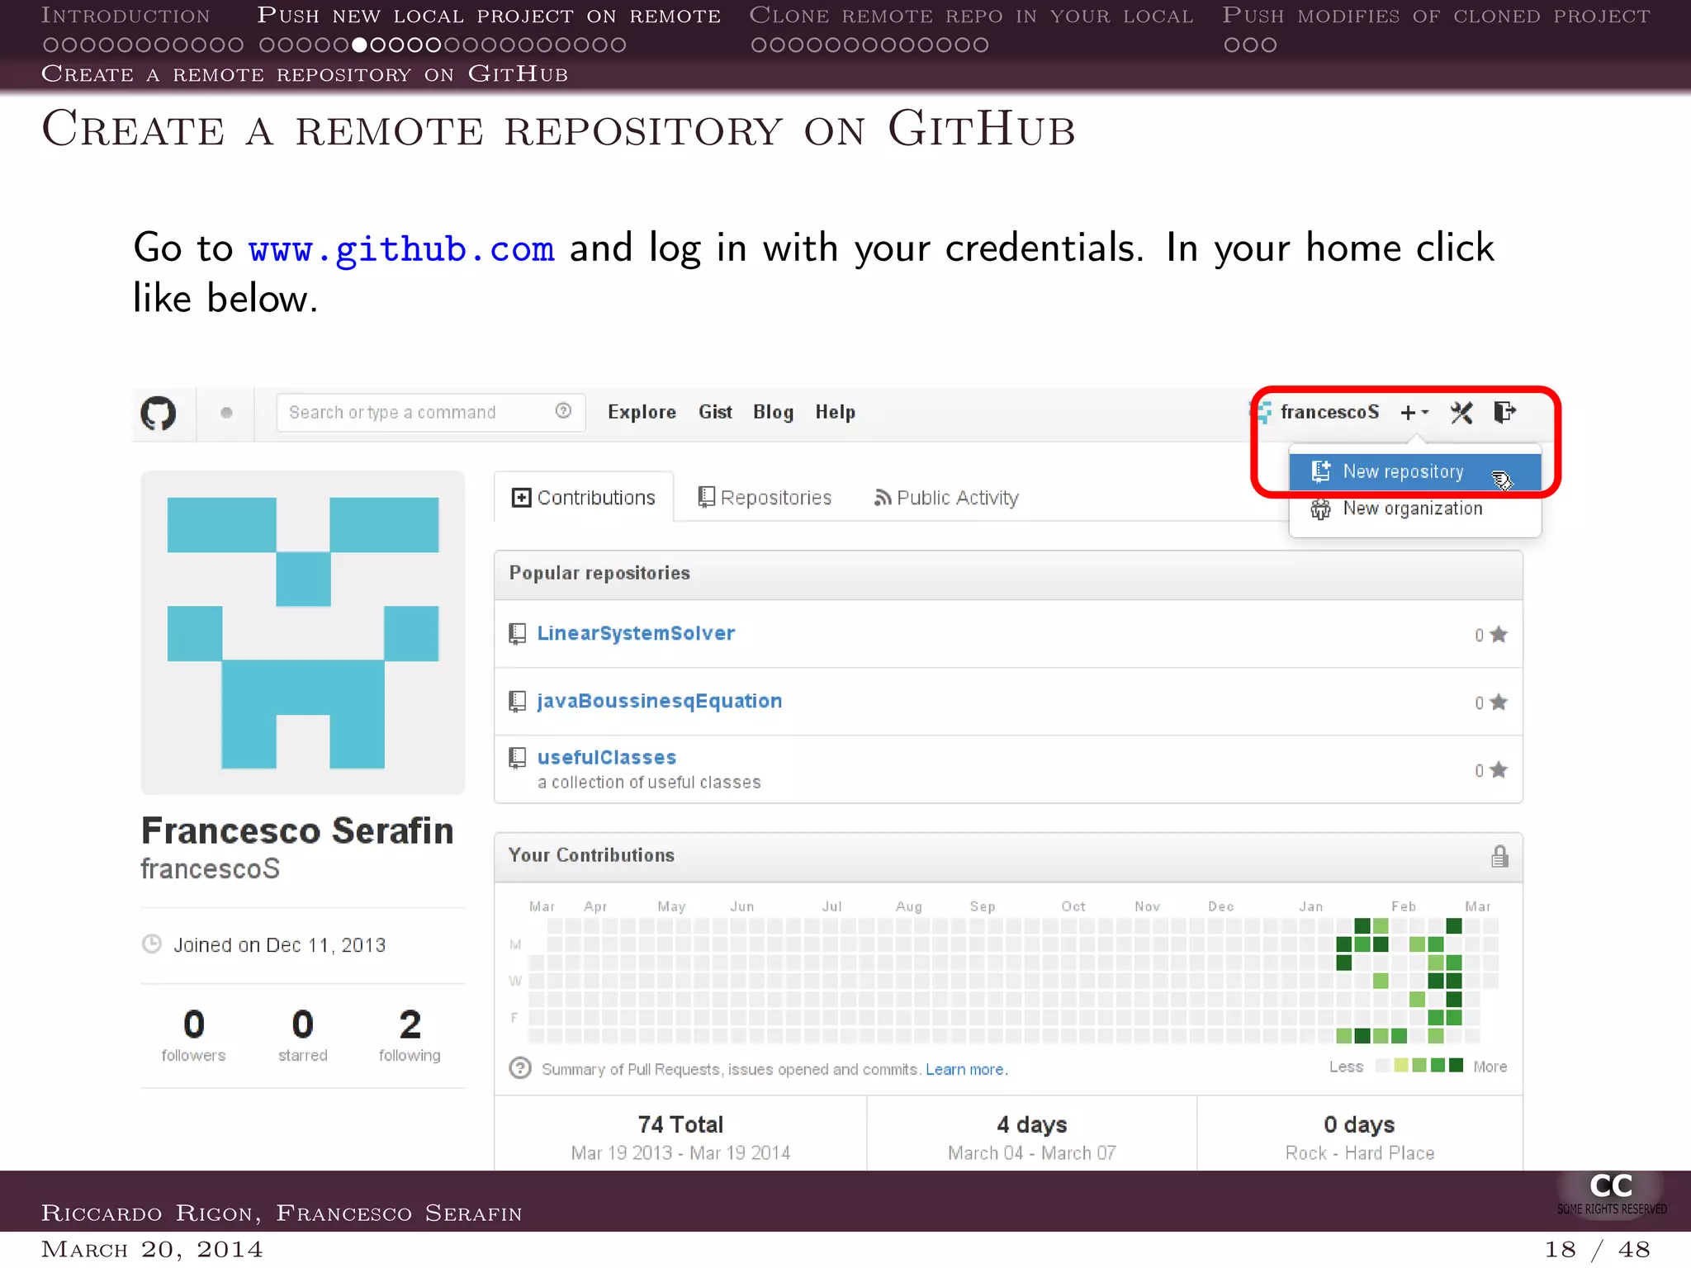Click the 0 days current streak summary
This screenshot has height=1268, width=1691.
(x=1359, y=1137)
